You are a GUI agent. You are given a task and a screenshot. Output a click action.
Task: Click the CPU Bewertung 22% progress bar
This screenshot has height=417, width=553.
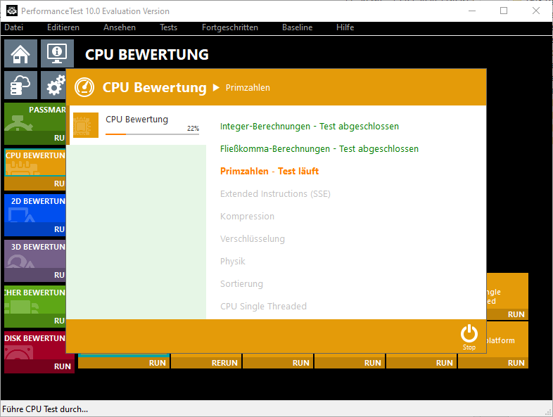pyautogui.click(x=152, y=134)
